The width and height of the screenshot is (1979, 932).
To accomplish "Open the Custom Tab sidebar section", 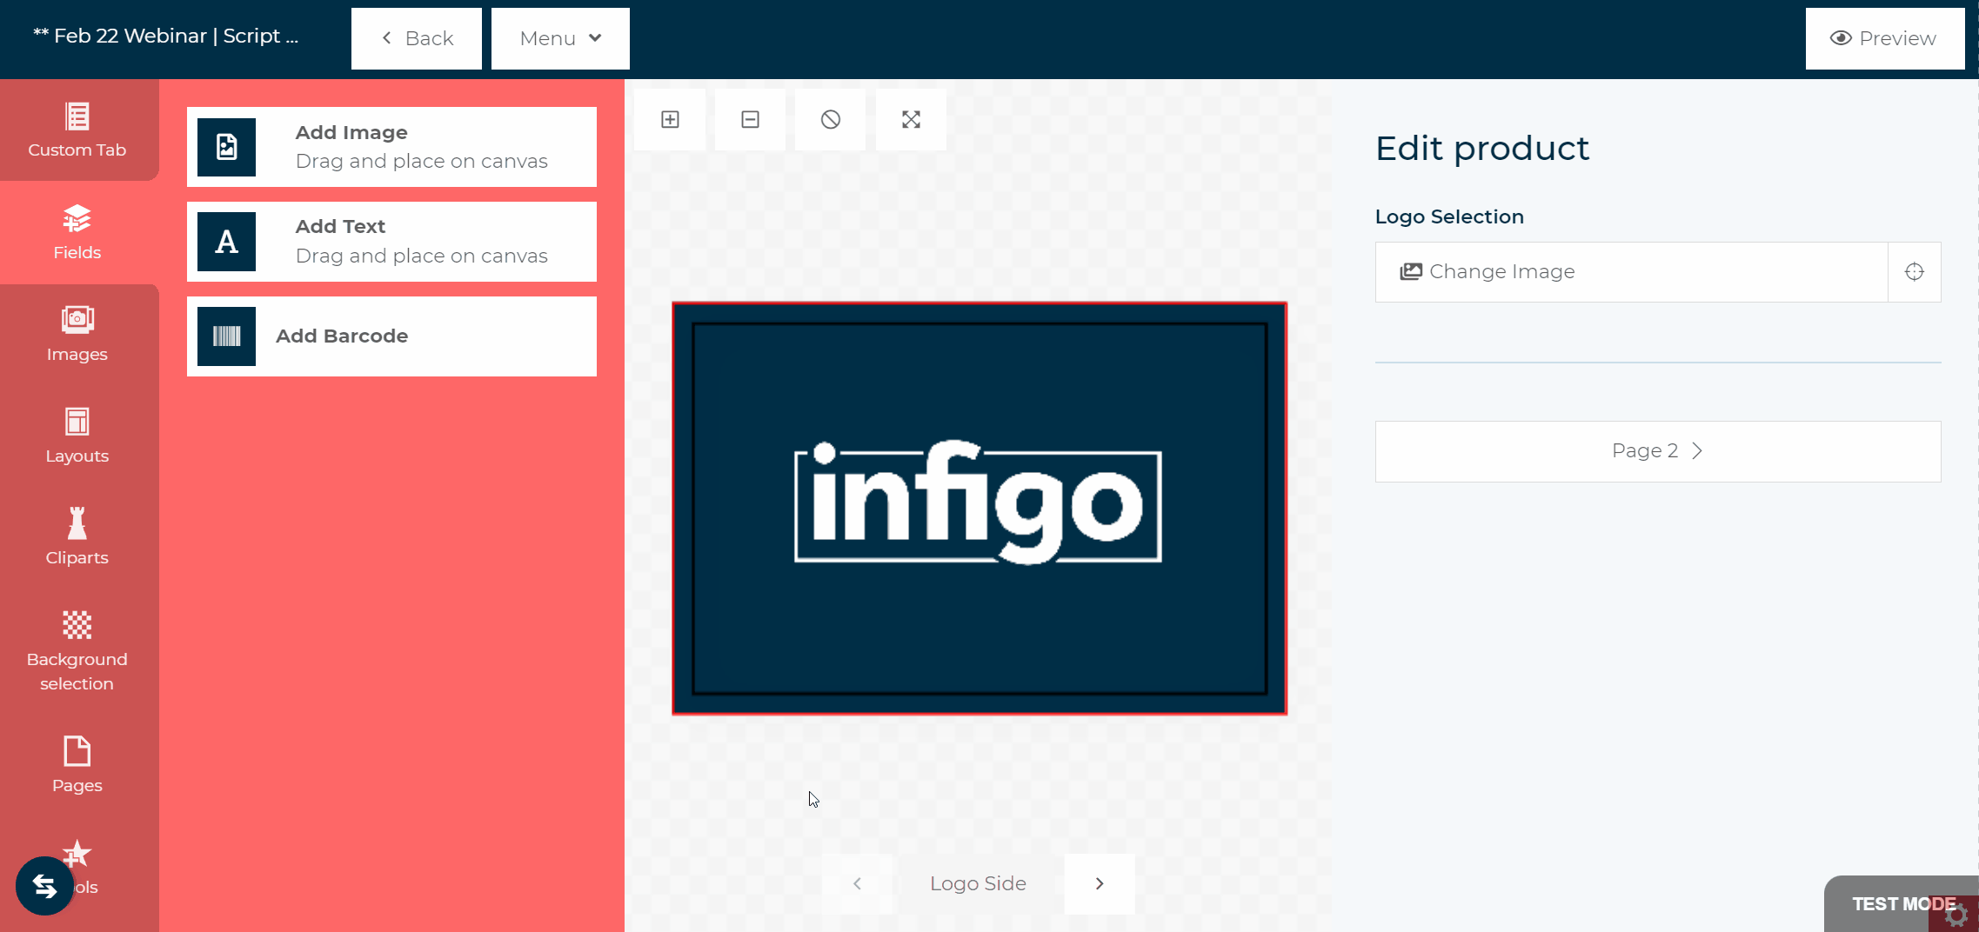I will [x=77, y=130].
